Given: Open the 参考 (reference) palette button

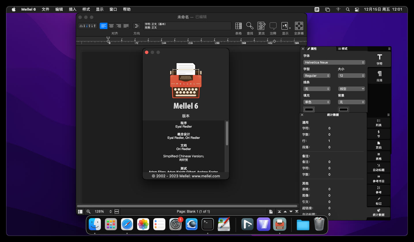Looking at the screenshot, I should click(x=379, y=190).
